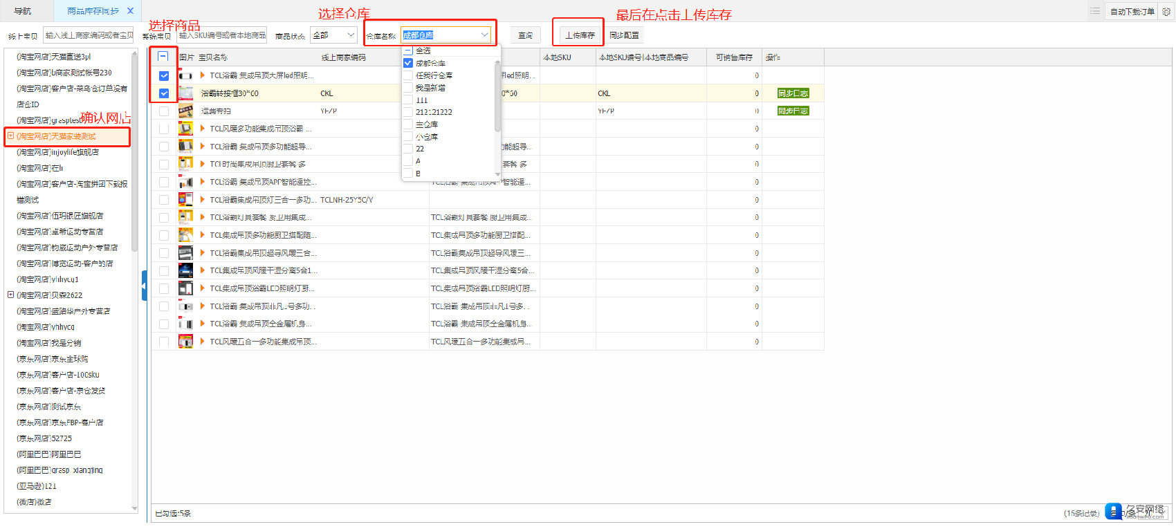1176x529 pixels.
Task: Expand the 天猫家装测试 shop tree node
Action: (x=10, y=136)
